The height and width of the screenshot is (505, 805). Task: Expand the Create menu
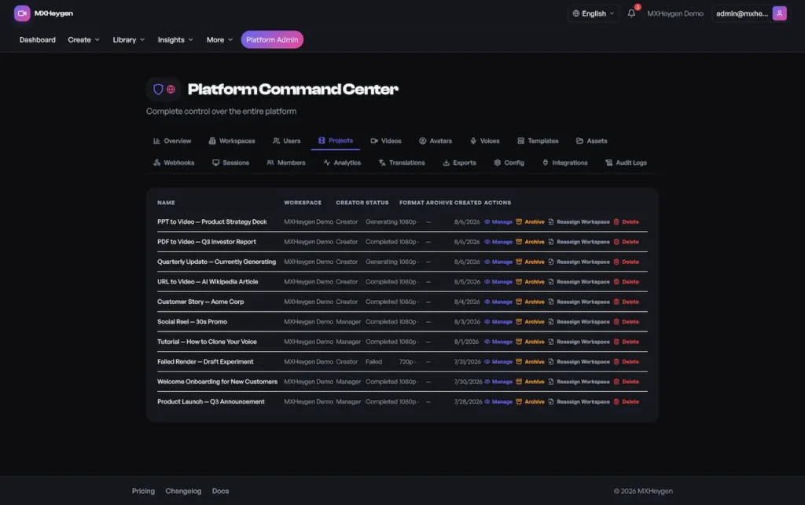pos(83,40)
